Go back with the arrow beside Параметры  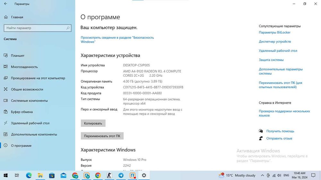5,4
